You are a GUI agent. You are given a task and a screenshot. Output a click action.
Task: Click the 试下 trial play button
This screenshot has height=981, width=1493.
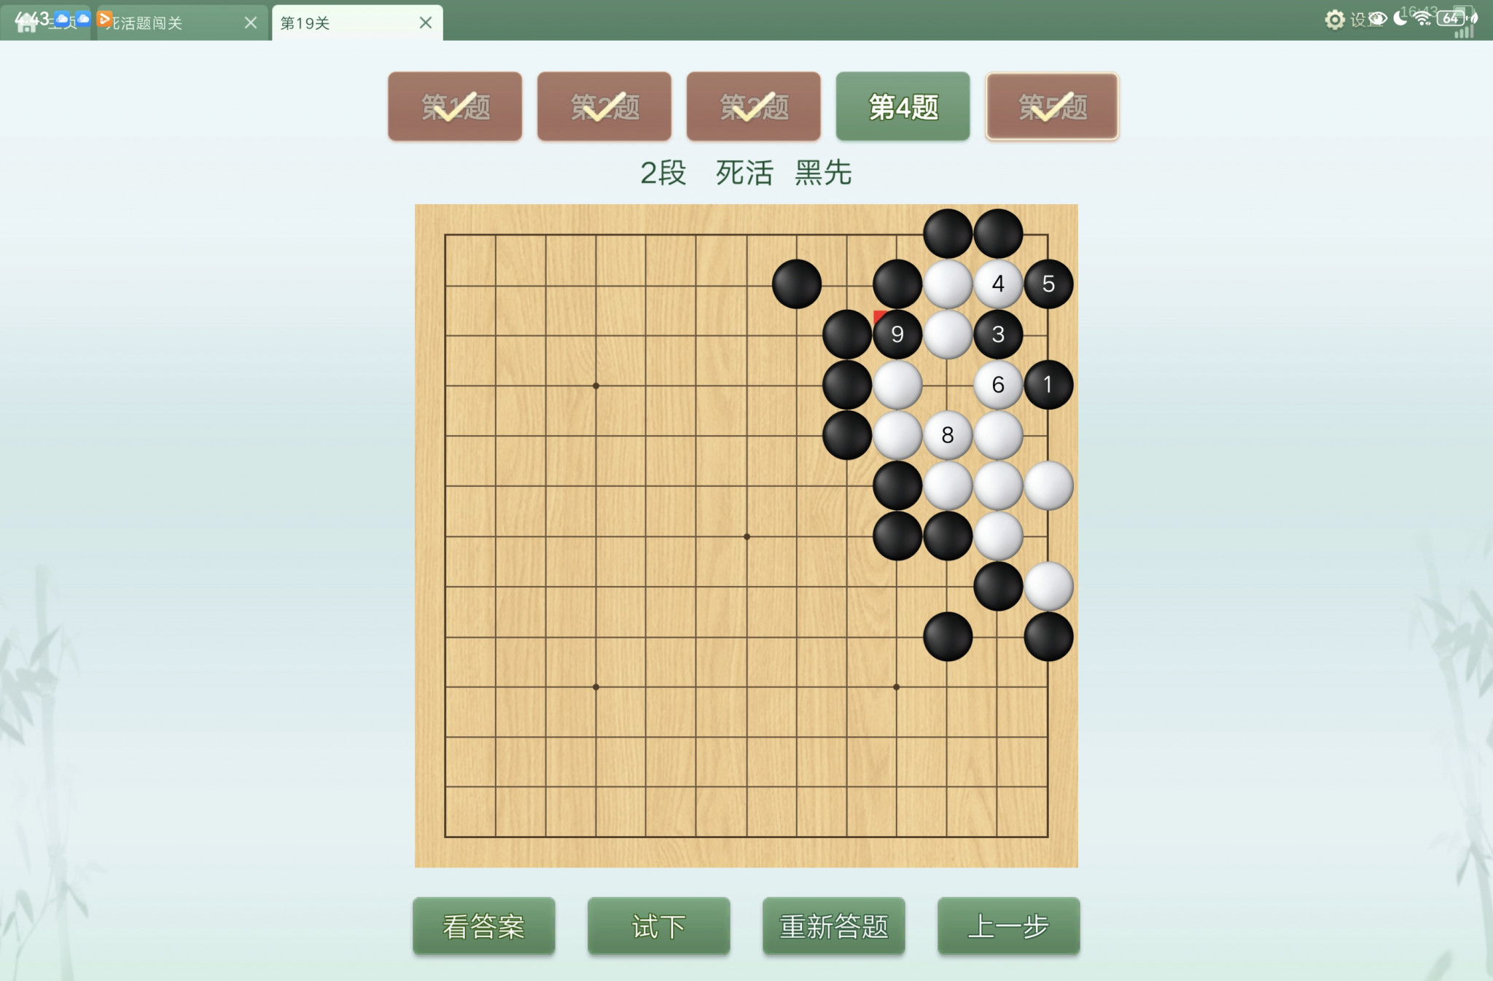coord(659,926)
